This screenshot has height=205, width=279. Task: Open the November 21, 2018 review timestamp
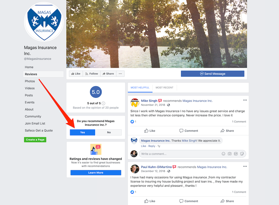pyautogui.click(x=153, y=105)
